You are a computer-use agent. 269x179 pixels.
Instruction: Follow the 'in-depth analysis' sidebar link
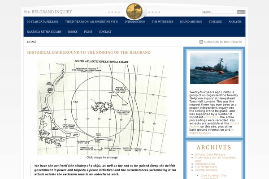click(212, 132)
